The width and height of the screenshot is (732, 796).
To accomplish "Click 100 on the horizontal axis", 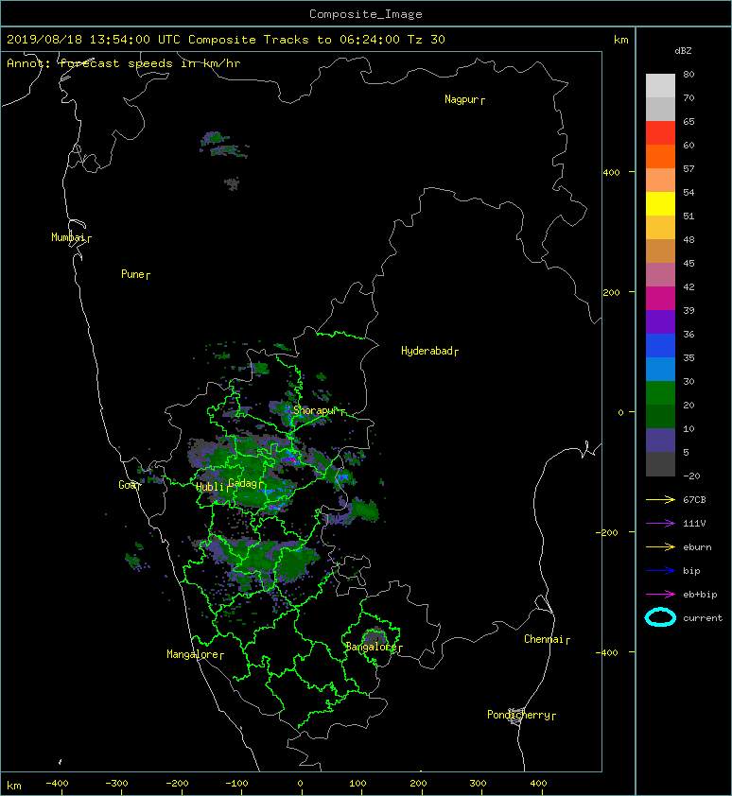I will click(358, 784).
